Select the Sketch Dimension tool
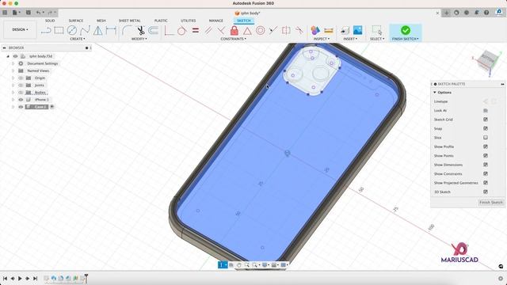Image resolution: width=507 pixels, height=285 pixels. [x=111, y=31]
